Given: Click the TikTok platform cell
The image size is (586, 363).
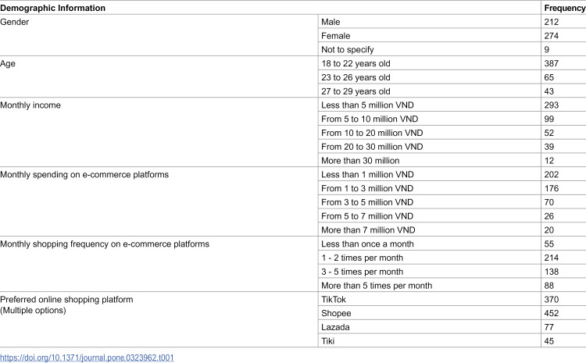Looking at the screenshot, I should coord(334,299).
